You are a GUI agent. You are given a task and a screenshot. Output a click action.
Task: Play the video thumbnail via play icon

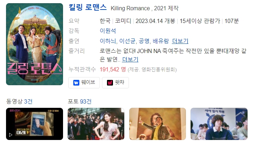(x=11, y=135)
